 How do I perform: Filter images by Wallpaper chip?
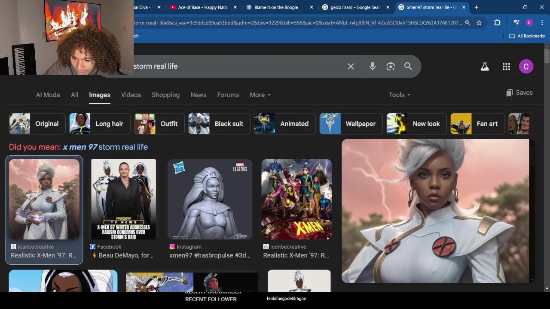351,124
